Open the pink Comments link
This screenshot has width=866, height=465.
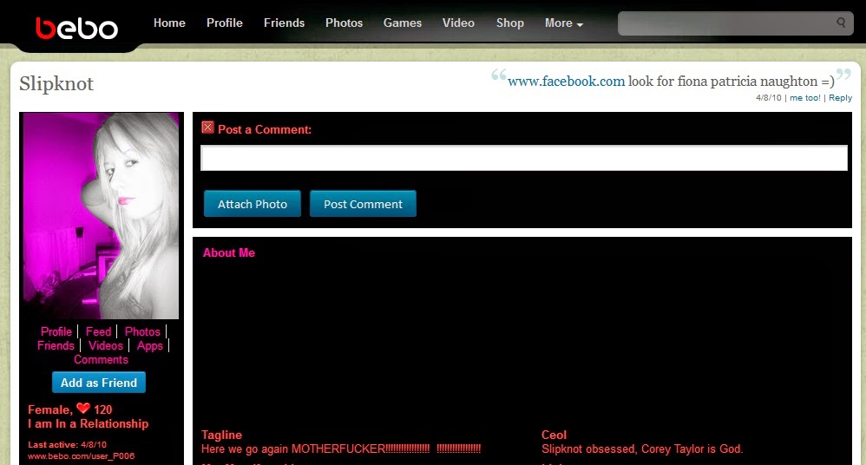[101, 359]
